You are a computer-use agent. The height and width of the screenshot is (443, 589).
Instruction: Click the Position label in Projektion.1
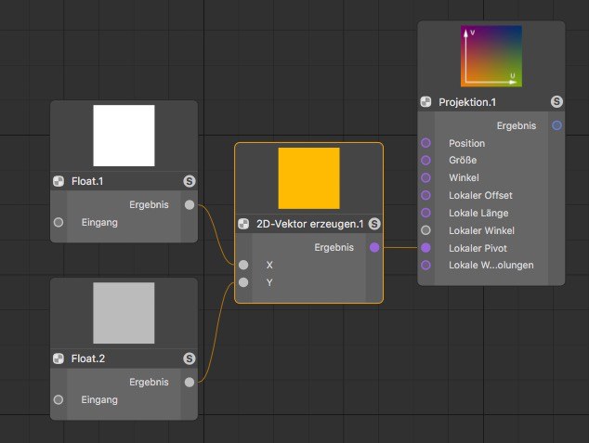467,143
